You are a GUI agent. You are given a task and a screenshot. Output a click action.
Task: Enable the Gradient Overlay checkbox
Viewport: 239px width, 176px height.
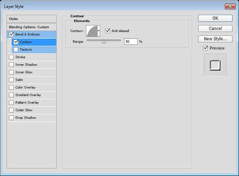[11, 95]
